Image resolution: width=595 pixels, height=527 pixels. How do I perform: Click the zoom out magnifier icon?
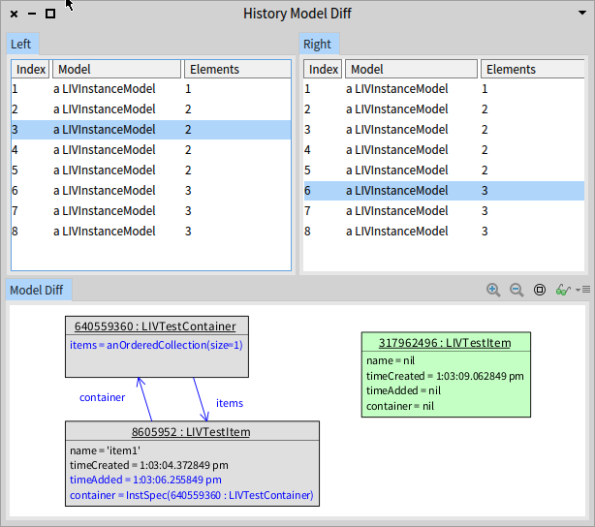517,291
